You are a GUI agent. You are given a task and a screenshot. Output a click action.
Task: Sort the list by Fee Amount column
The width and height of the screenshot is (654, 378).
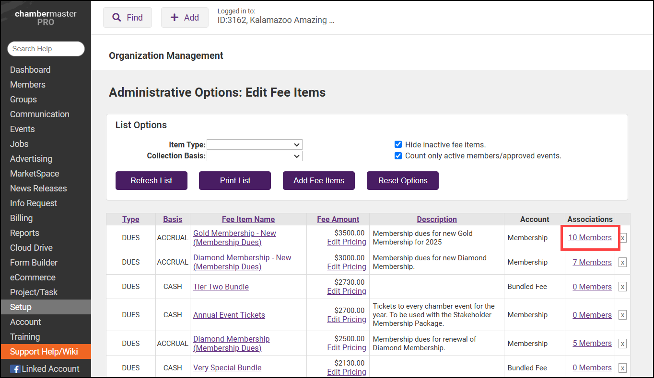tap(338, 219)
